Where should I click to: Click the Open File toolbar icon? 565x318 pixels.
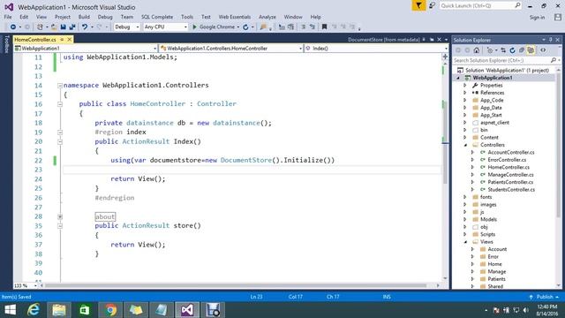54,27
